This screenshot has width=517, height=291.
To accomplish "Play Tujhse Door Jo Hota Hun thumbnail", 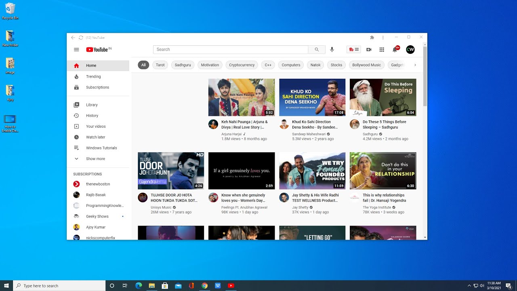I will point(171,171).
